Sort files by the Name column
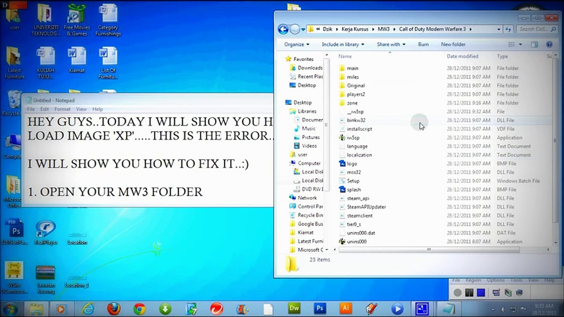Screen dimensions: 564x317 [345, 56]
